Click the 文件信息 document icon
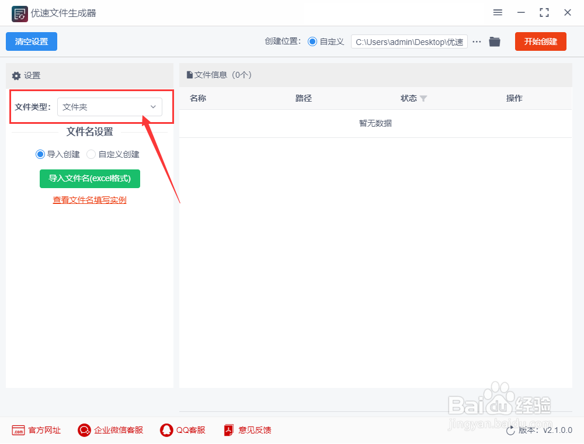The width and height of the screenshot is (584, 444). click(x=189, y=75)
